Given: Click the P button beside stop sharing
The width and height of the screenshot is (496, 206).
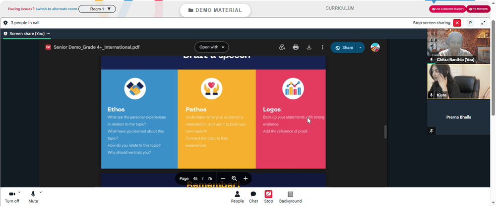Looking at the screenshot, I should 470,23.
